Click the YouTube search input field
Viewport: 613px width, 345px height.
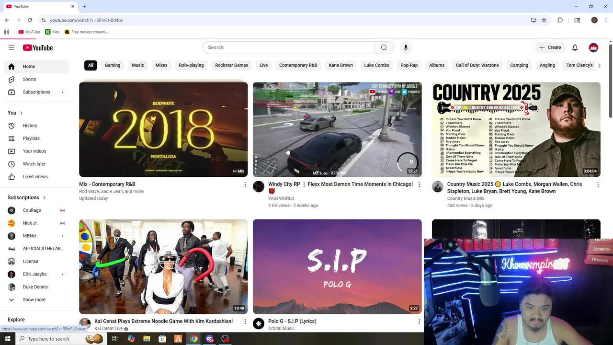288,47
